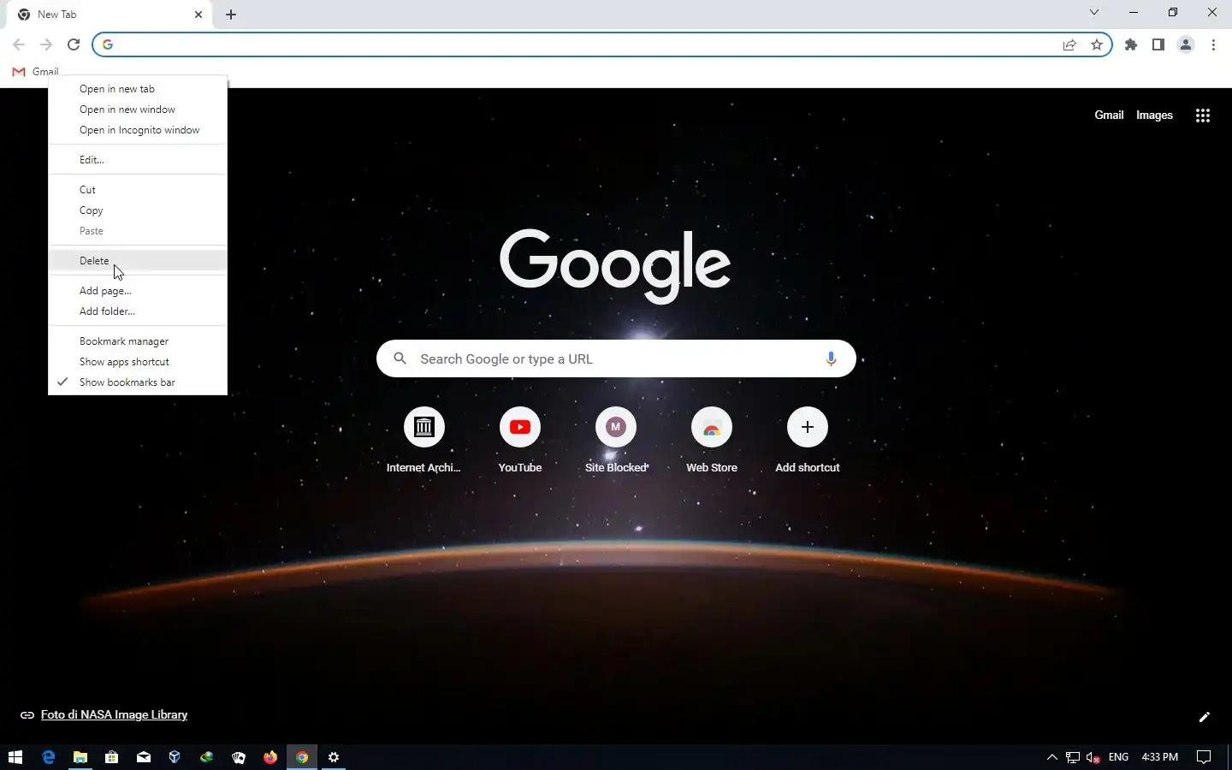Click the browser back arrow
The width and height of the screenshot is (1232, 770).
pos(19,44)
